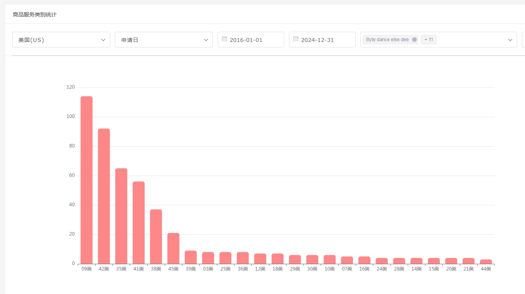Click the 25类 x-axis label
Image resolution: width=525 pixels, height=294 pixels.
tap(225, 269)
